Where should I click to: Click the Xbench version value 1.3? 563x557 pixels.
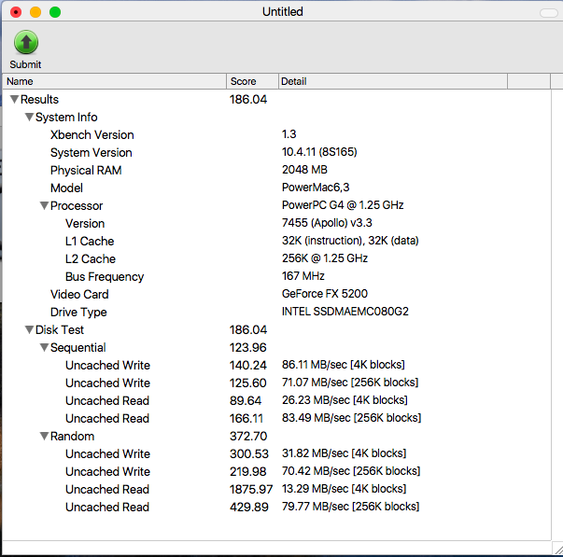click(x=289, y=134)
